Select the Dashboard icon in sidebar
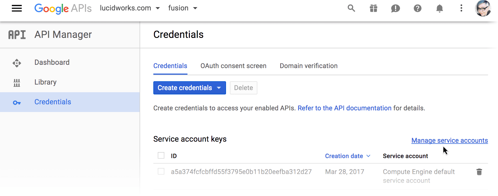 (x=17, y=63)
